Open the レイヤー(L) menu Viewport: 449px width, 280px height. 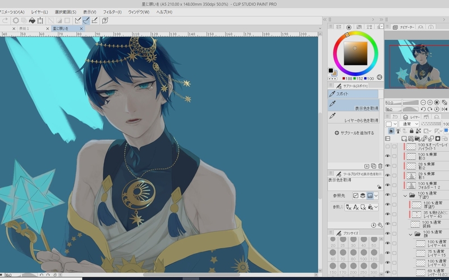coord(39,12)
